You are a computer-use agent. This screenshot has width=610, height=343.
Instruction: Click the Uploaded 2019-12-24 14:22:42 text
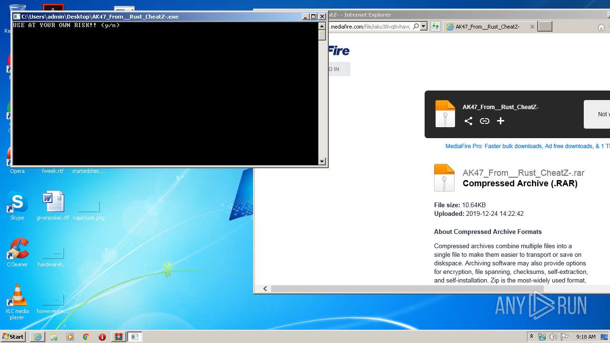pos(478,213)
